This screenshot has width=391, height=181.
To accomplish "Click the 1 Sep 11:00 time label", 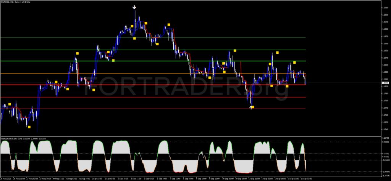I will click(x=97, y=179).
